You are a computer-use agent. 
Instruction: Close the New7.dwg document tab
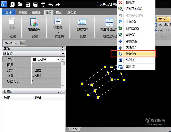pyautogui.click(x=23, y=43)
